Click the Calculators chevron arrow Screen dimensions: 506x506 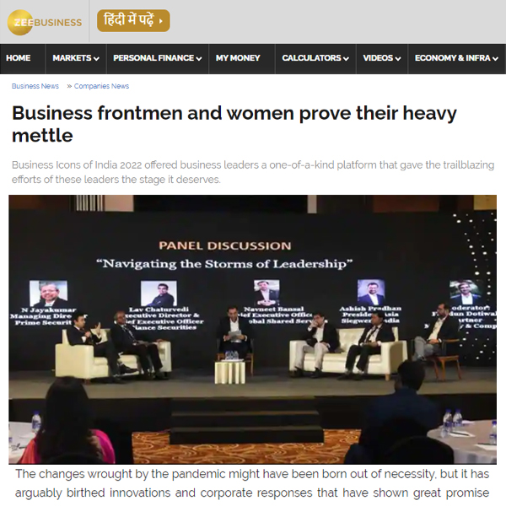click(346, 59)
